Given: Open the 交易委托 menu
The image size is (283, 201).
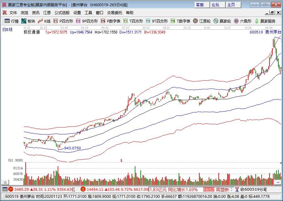Looking at the screenshot, I should point(115,13).
